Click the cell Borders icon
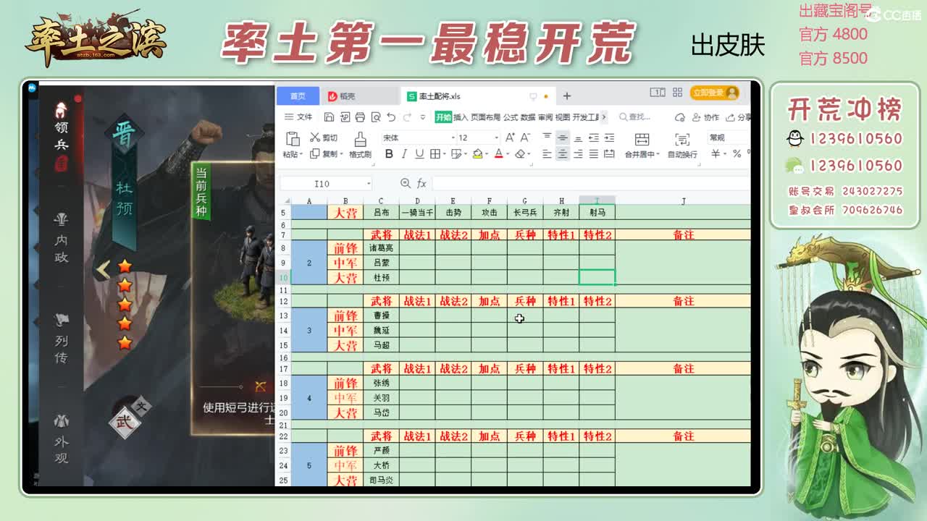Image resolution: width=927 pixels, height=521 pixels. (435, 153)
